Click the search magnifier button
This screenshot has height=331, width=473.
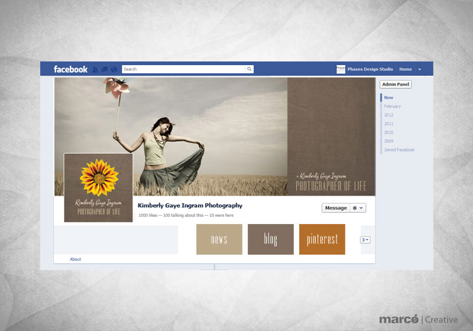point(249,69)
